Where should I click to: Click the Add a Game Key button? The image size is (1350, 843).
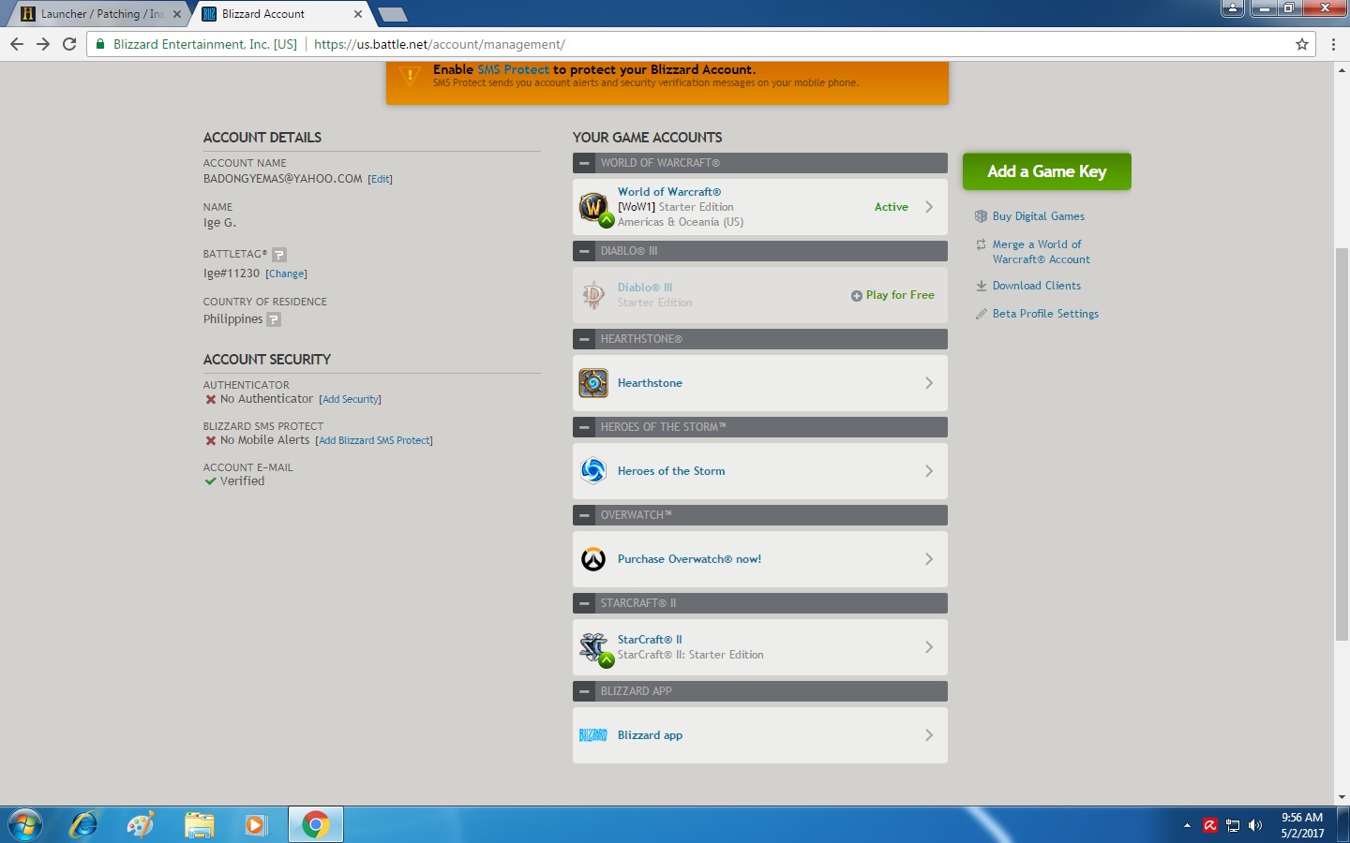point(1047,171)
